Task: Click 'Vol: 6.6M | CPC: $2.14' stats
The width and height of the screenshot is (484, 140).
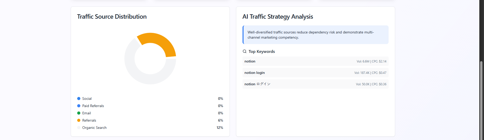Action: tap(371, 61)
